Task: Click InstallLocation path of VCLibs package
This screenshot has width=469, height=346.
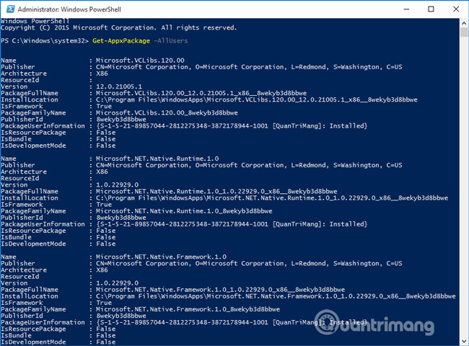Action: 257,99
